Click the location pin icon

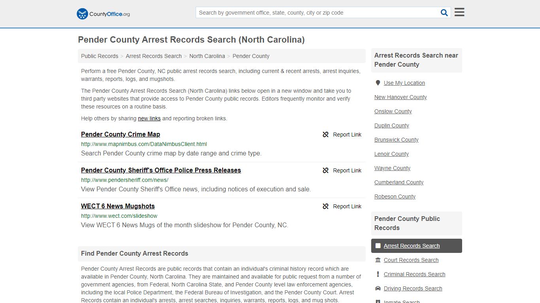(x=378, y=83)
